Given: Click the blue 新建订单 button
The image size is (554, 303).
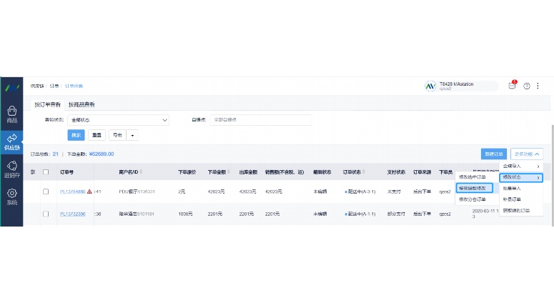Looking at the screenshot, I should point(493,154).
